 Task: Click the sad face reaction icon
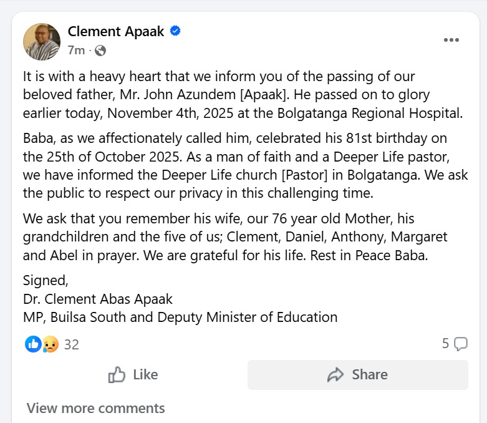tap(50, 344)
